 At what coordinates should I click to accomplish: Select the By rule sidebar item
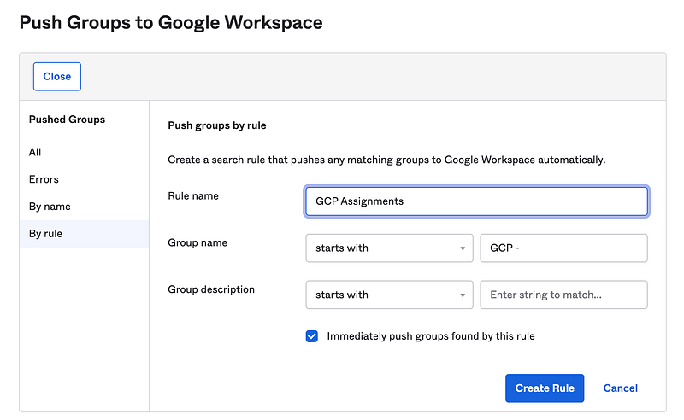click(x=45, y=234)
